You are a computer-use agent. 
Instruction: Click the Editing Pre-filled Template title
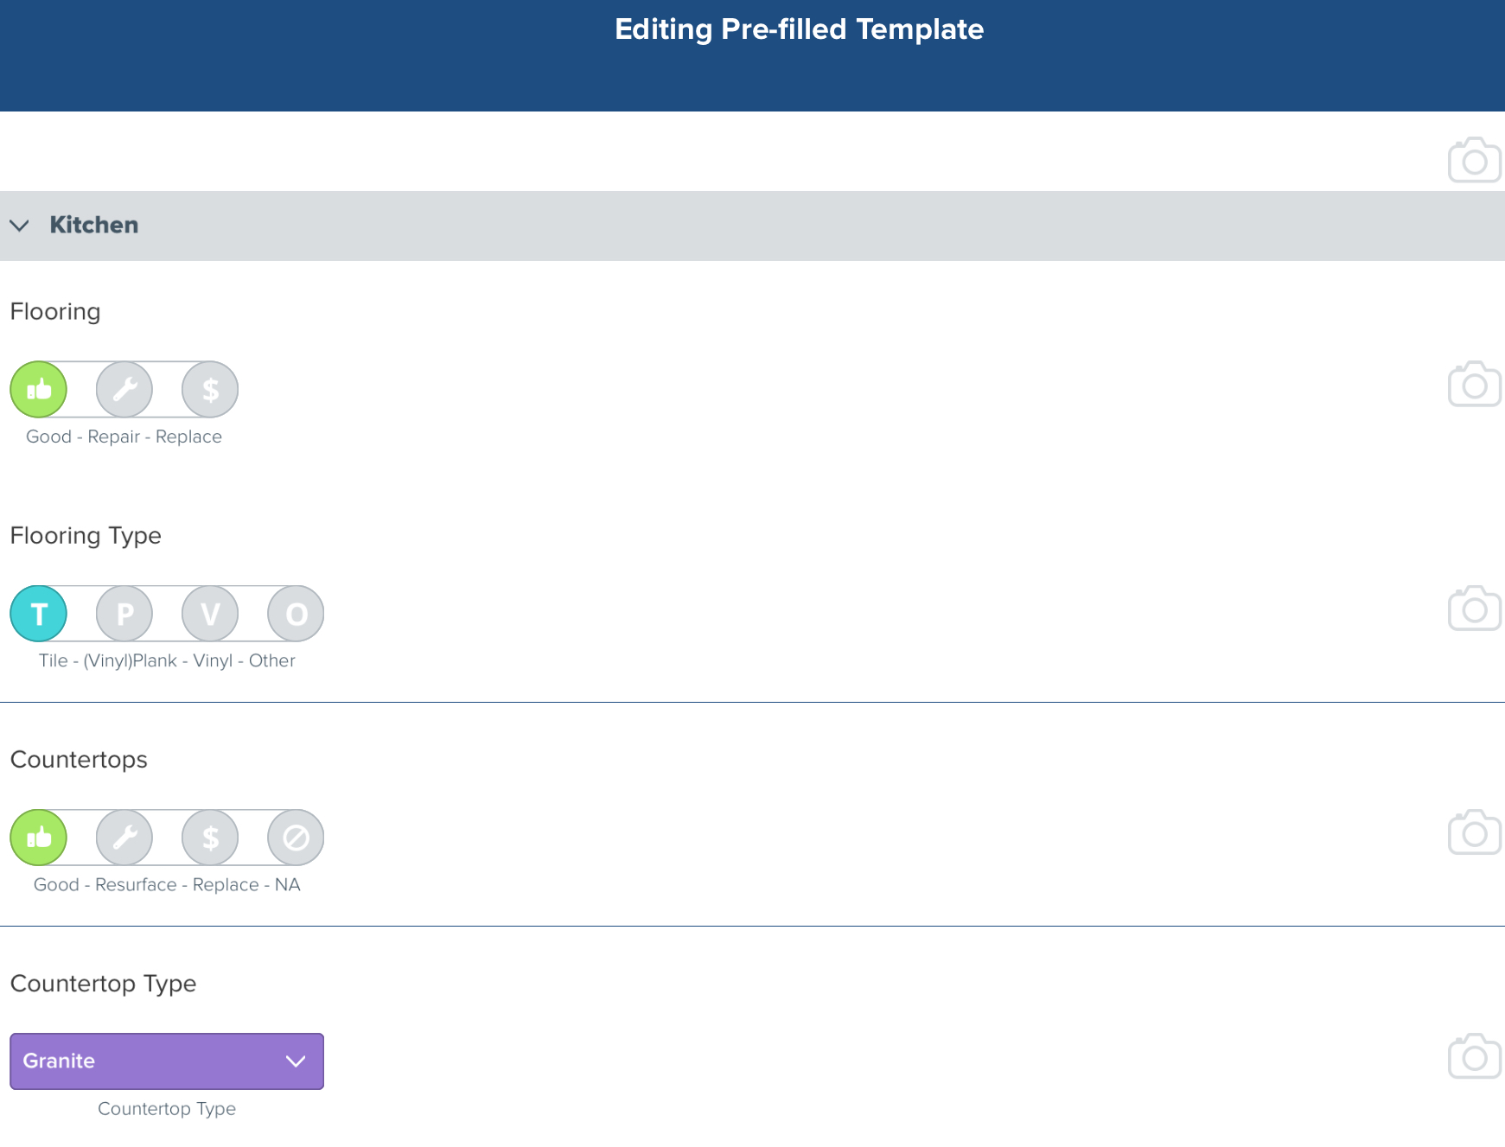point(799,29)
